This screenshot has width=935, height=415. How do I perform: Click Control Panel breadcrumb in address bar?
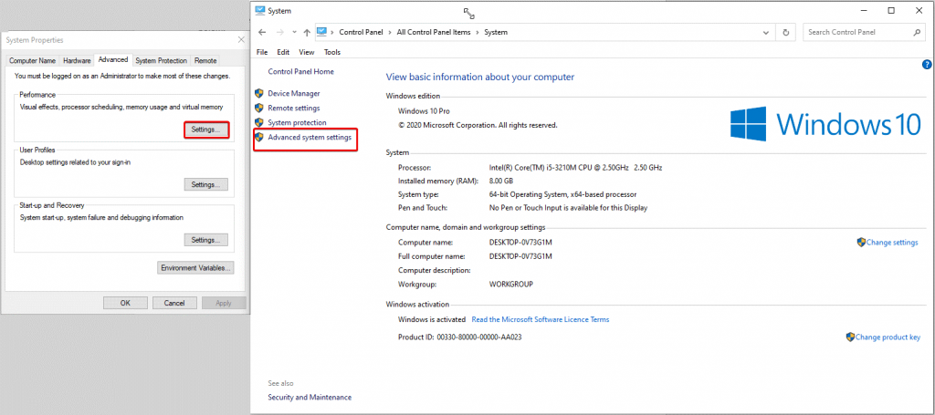(x=362, y=32)
